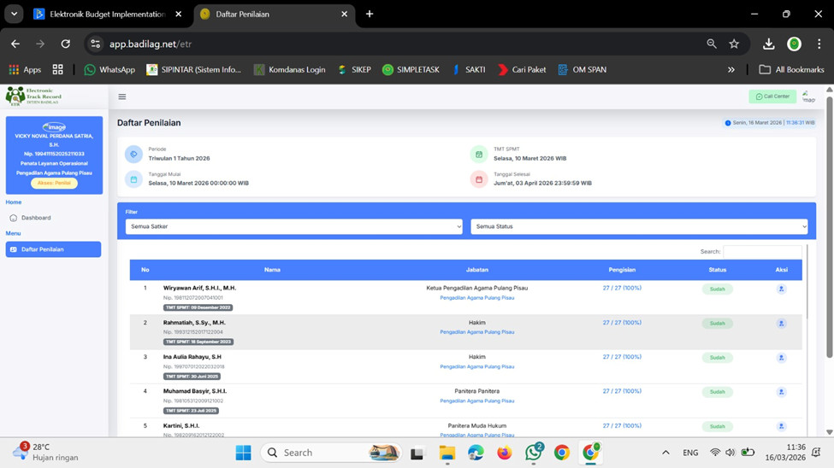Expand the Semua Status filter dropdown
The image size is (834, 468).
[638, 227]
